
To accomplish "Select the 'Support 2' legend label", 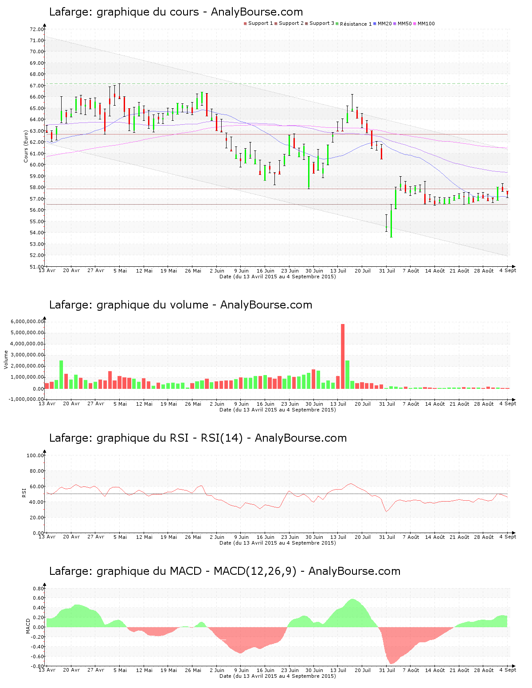I will tap(291, 24).
